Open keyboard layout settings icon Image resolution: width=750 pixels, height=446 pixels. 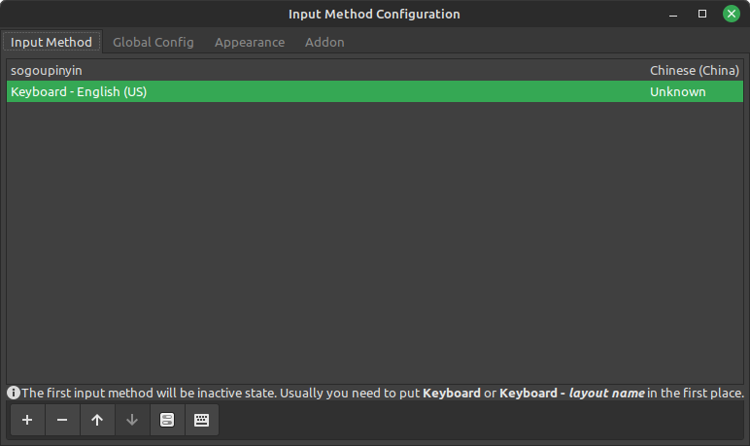pos(202,420)
